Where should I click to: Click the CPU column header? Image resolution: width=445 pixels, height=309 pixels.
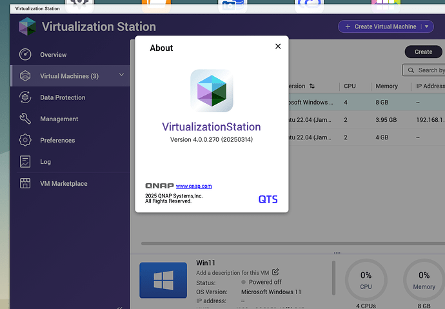click(x=350, y=86)
